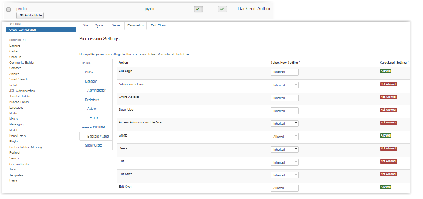This screenshot has height=199, width=423.
Task: Toggle the Activated checkmark beside Backend Author
Action: point(222,9)
